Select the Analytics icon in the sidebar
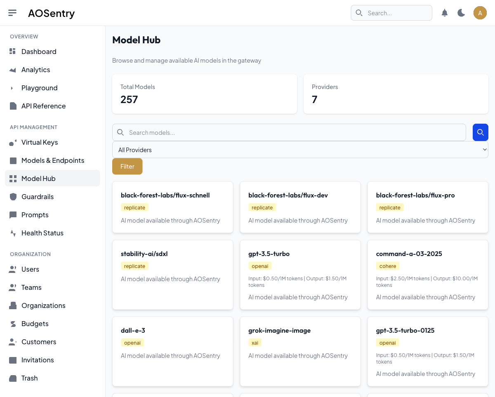Screen dimensions: 495x397 coord(13,70)
